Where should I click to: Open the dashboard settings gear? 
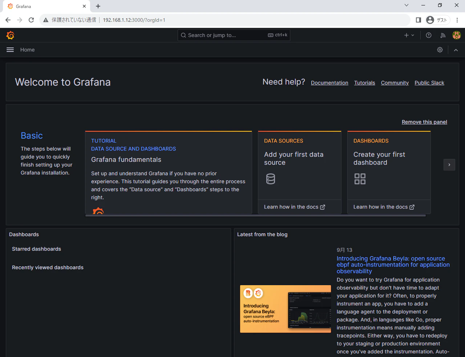coord(440,50)
